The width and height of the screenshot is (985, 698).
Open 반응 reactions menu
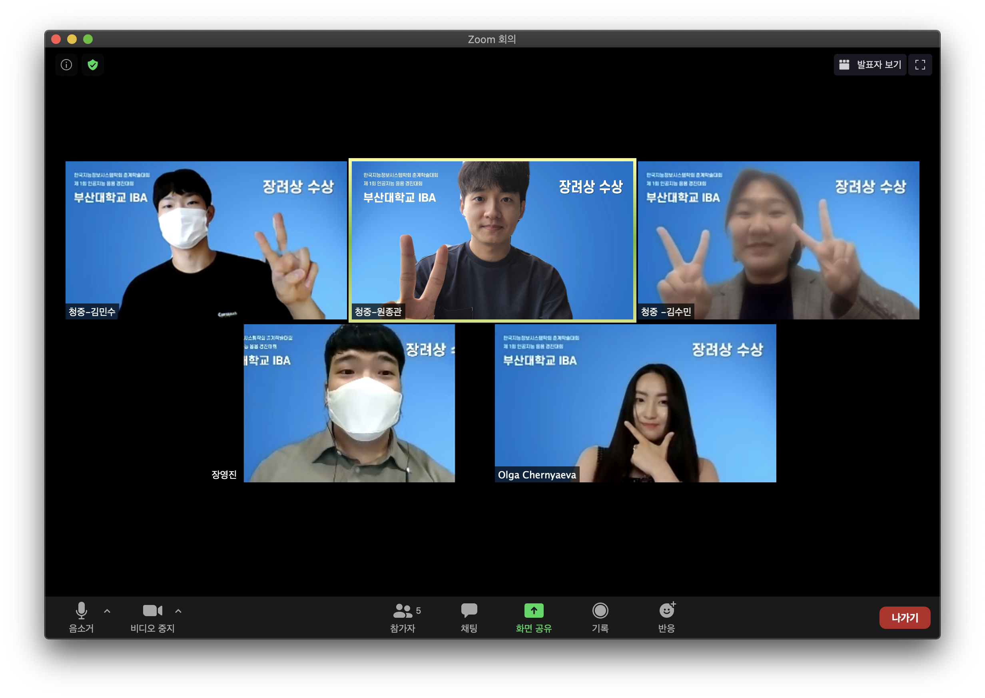(666, 617)
